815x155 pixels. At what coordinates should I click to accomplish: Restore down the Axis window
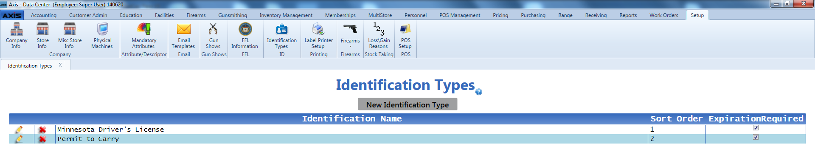point(787,4)
